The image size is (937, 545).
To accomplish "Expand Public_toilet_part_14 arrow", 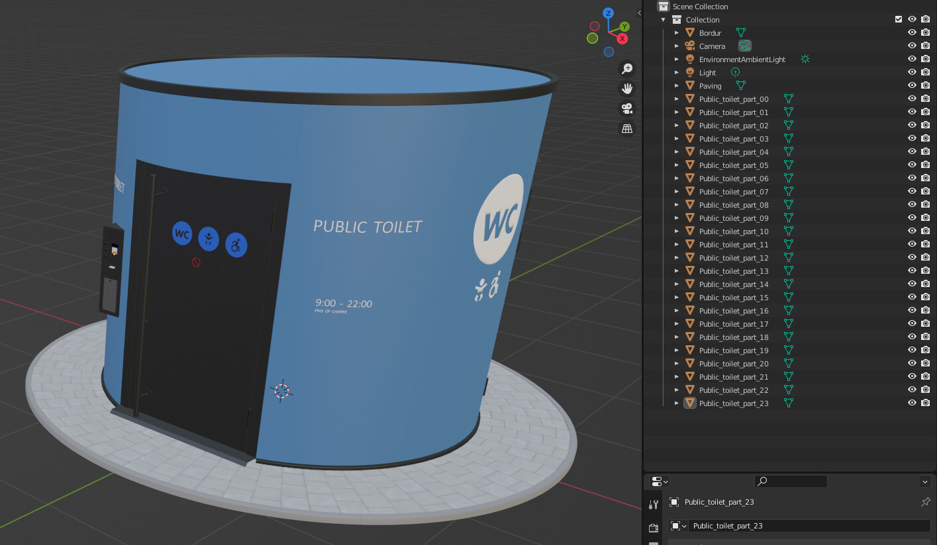I will [x=677, y=284].
